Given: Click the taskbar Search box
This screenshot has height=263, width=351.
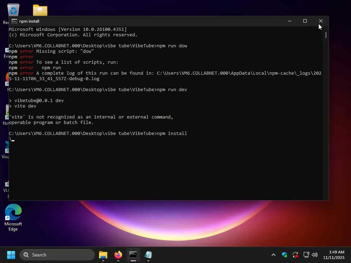Looking at the screenshot, I should 57,255.
